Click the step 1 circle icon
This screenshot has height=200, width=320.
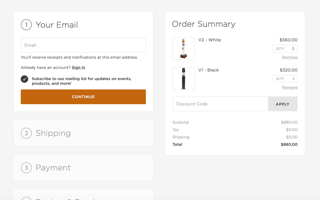click(26, 25)
